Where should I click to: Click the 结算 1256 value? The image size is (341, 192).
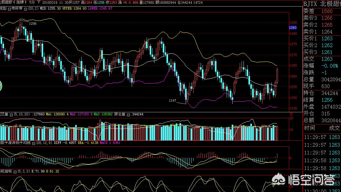click(x=327, y=100)
